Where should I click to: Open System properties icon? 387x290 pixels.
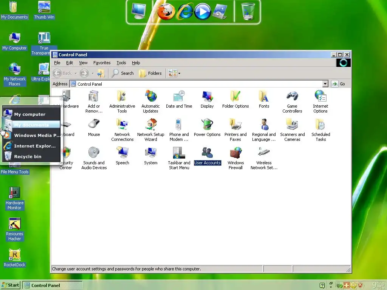tap(150, 156)
